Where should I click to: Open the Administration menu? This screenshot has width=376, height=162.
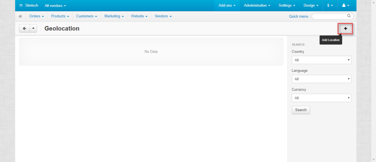[x=257, y=6]
